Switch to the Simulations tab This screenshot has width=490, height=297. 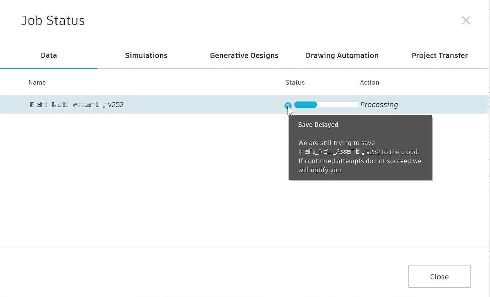pos(146,56)
